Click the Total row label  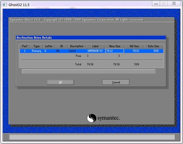78,64
